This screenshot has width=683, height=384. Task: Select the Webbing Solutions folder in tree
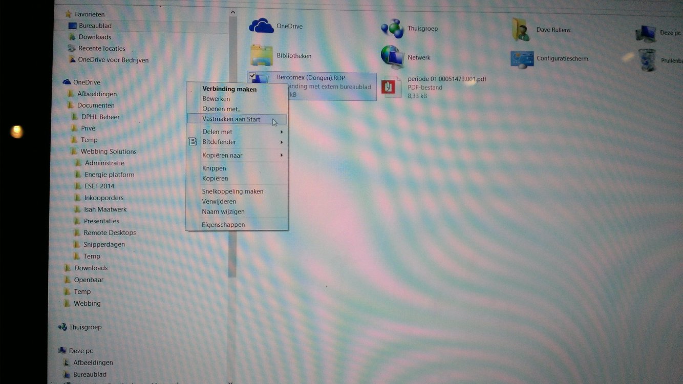click(108, 152)
